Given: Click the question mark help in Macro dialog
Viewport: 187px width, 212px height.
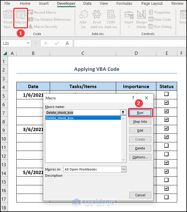Looking at the screenshot, I should [x=133, y=98].
